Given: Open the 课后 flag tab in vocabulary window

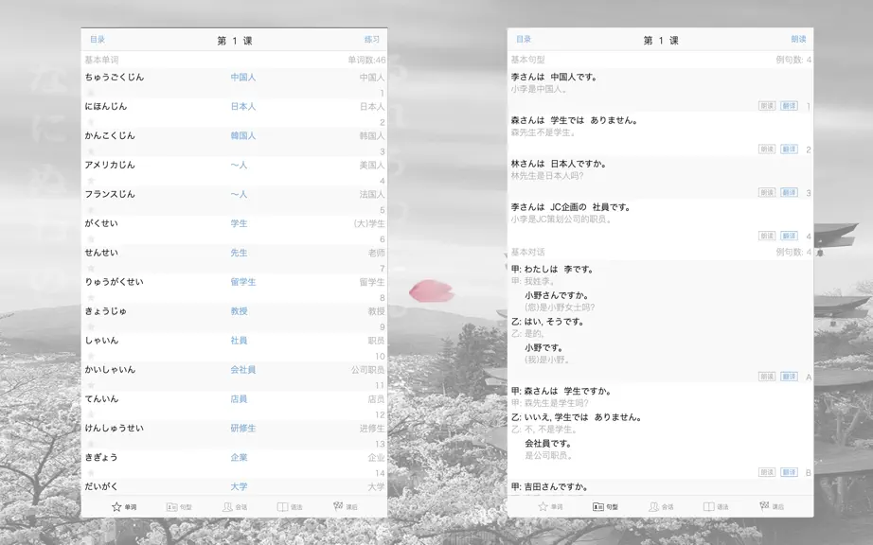Looking at the screenshot, I should [346, 506].
